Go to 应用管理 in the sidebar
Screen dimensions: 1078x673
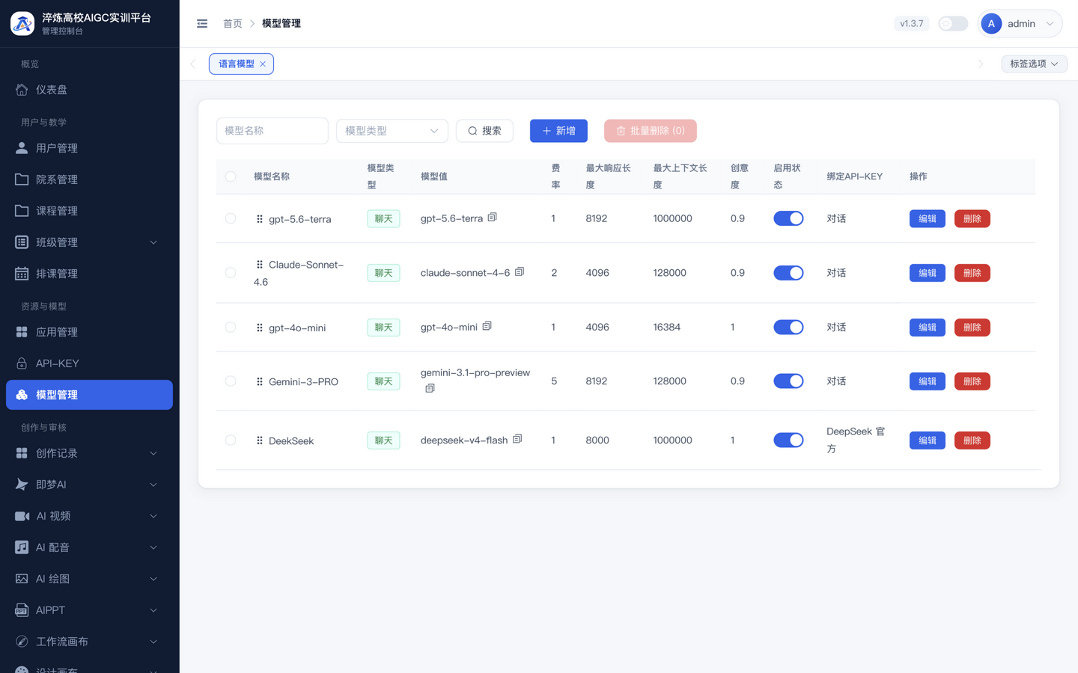[x=89, y=332]
